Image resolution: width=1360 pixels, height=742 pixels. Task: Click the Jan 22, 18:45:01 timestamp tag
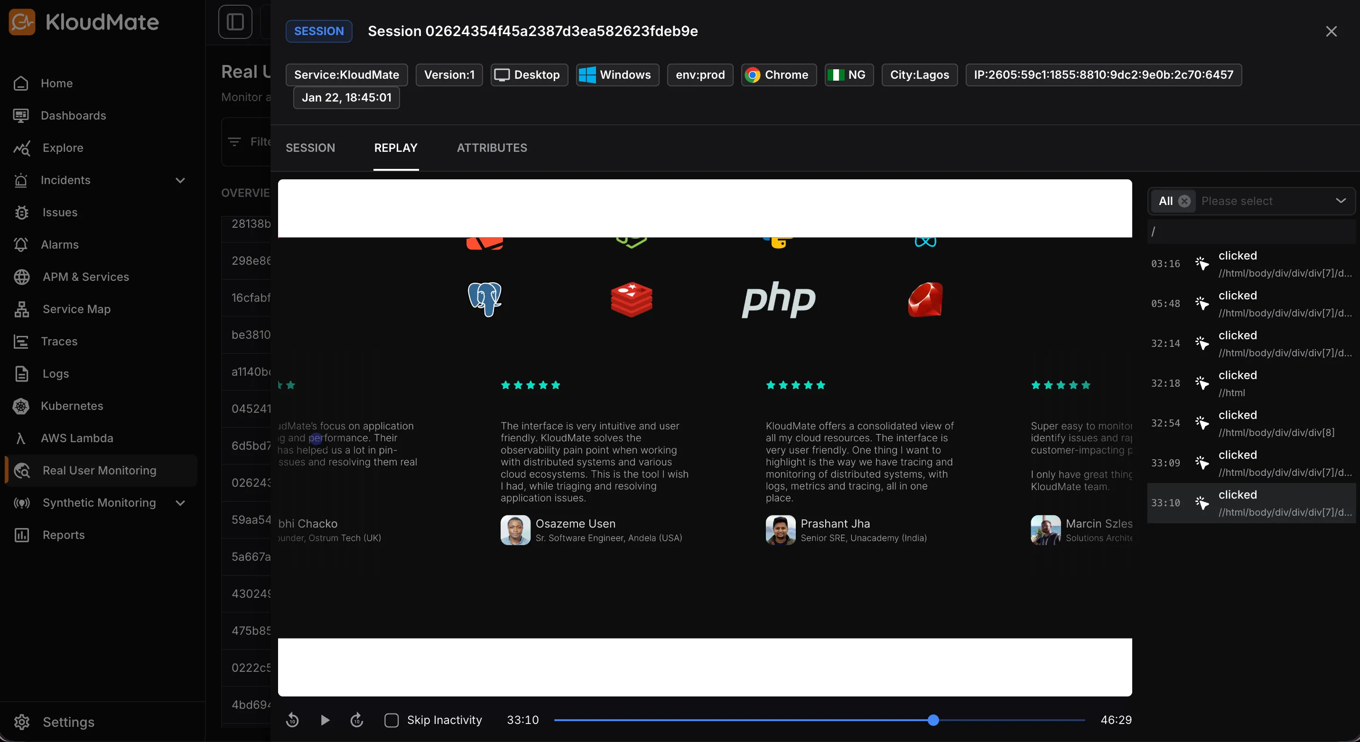(346, 98)
